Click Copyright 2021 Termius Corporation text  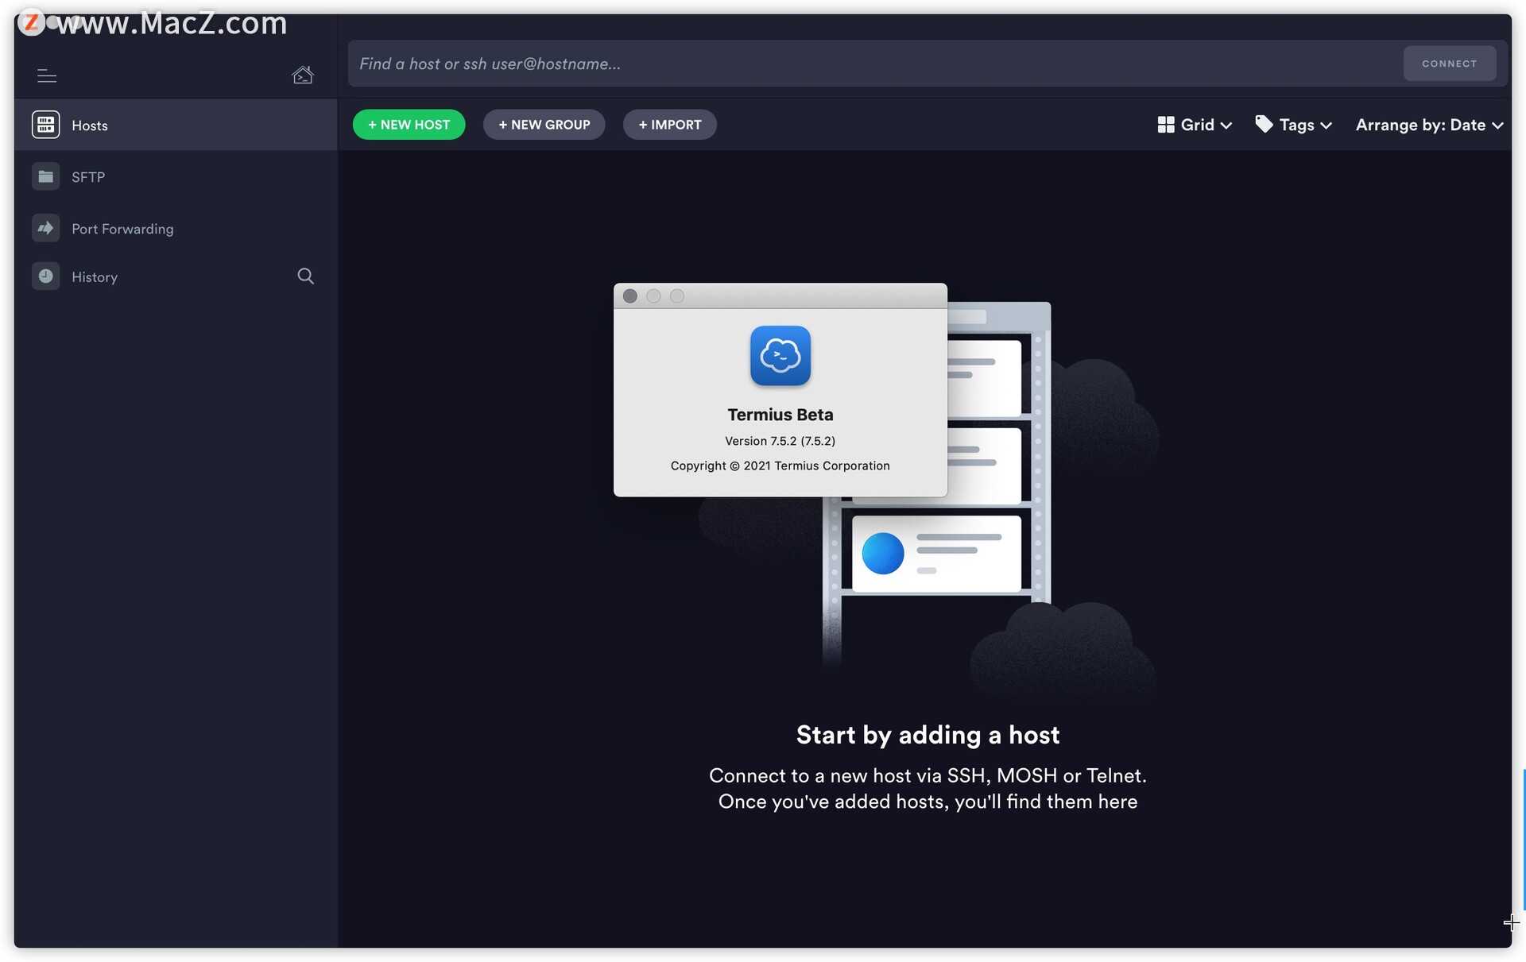click(x=780, y=466)
